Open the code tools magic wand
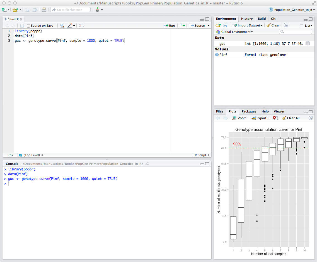The width and height of the screenshot is (317, 262). tap(70, 26)
